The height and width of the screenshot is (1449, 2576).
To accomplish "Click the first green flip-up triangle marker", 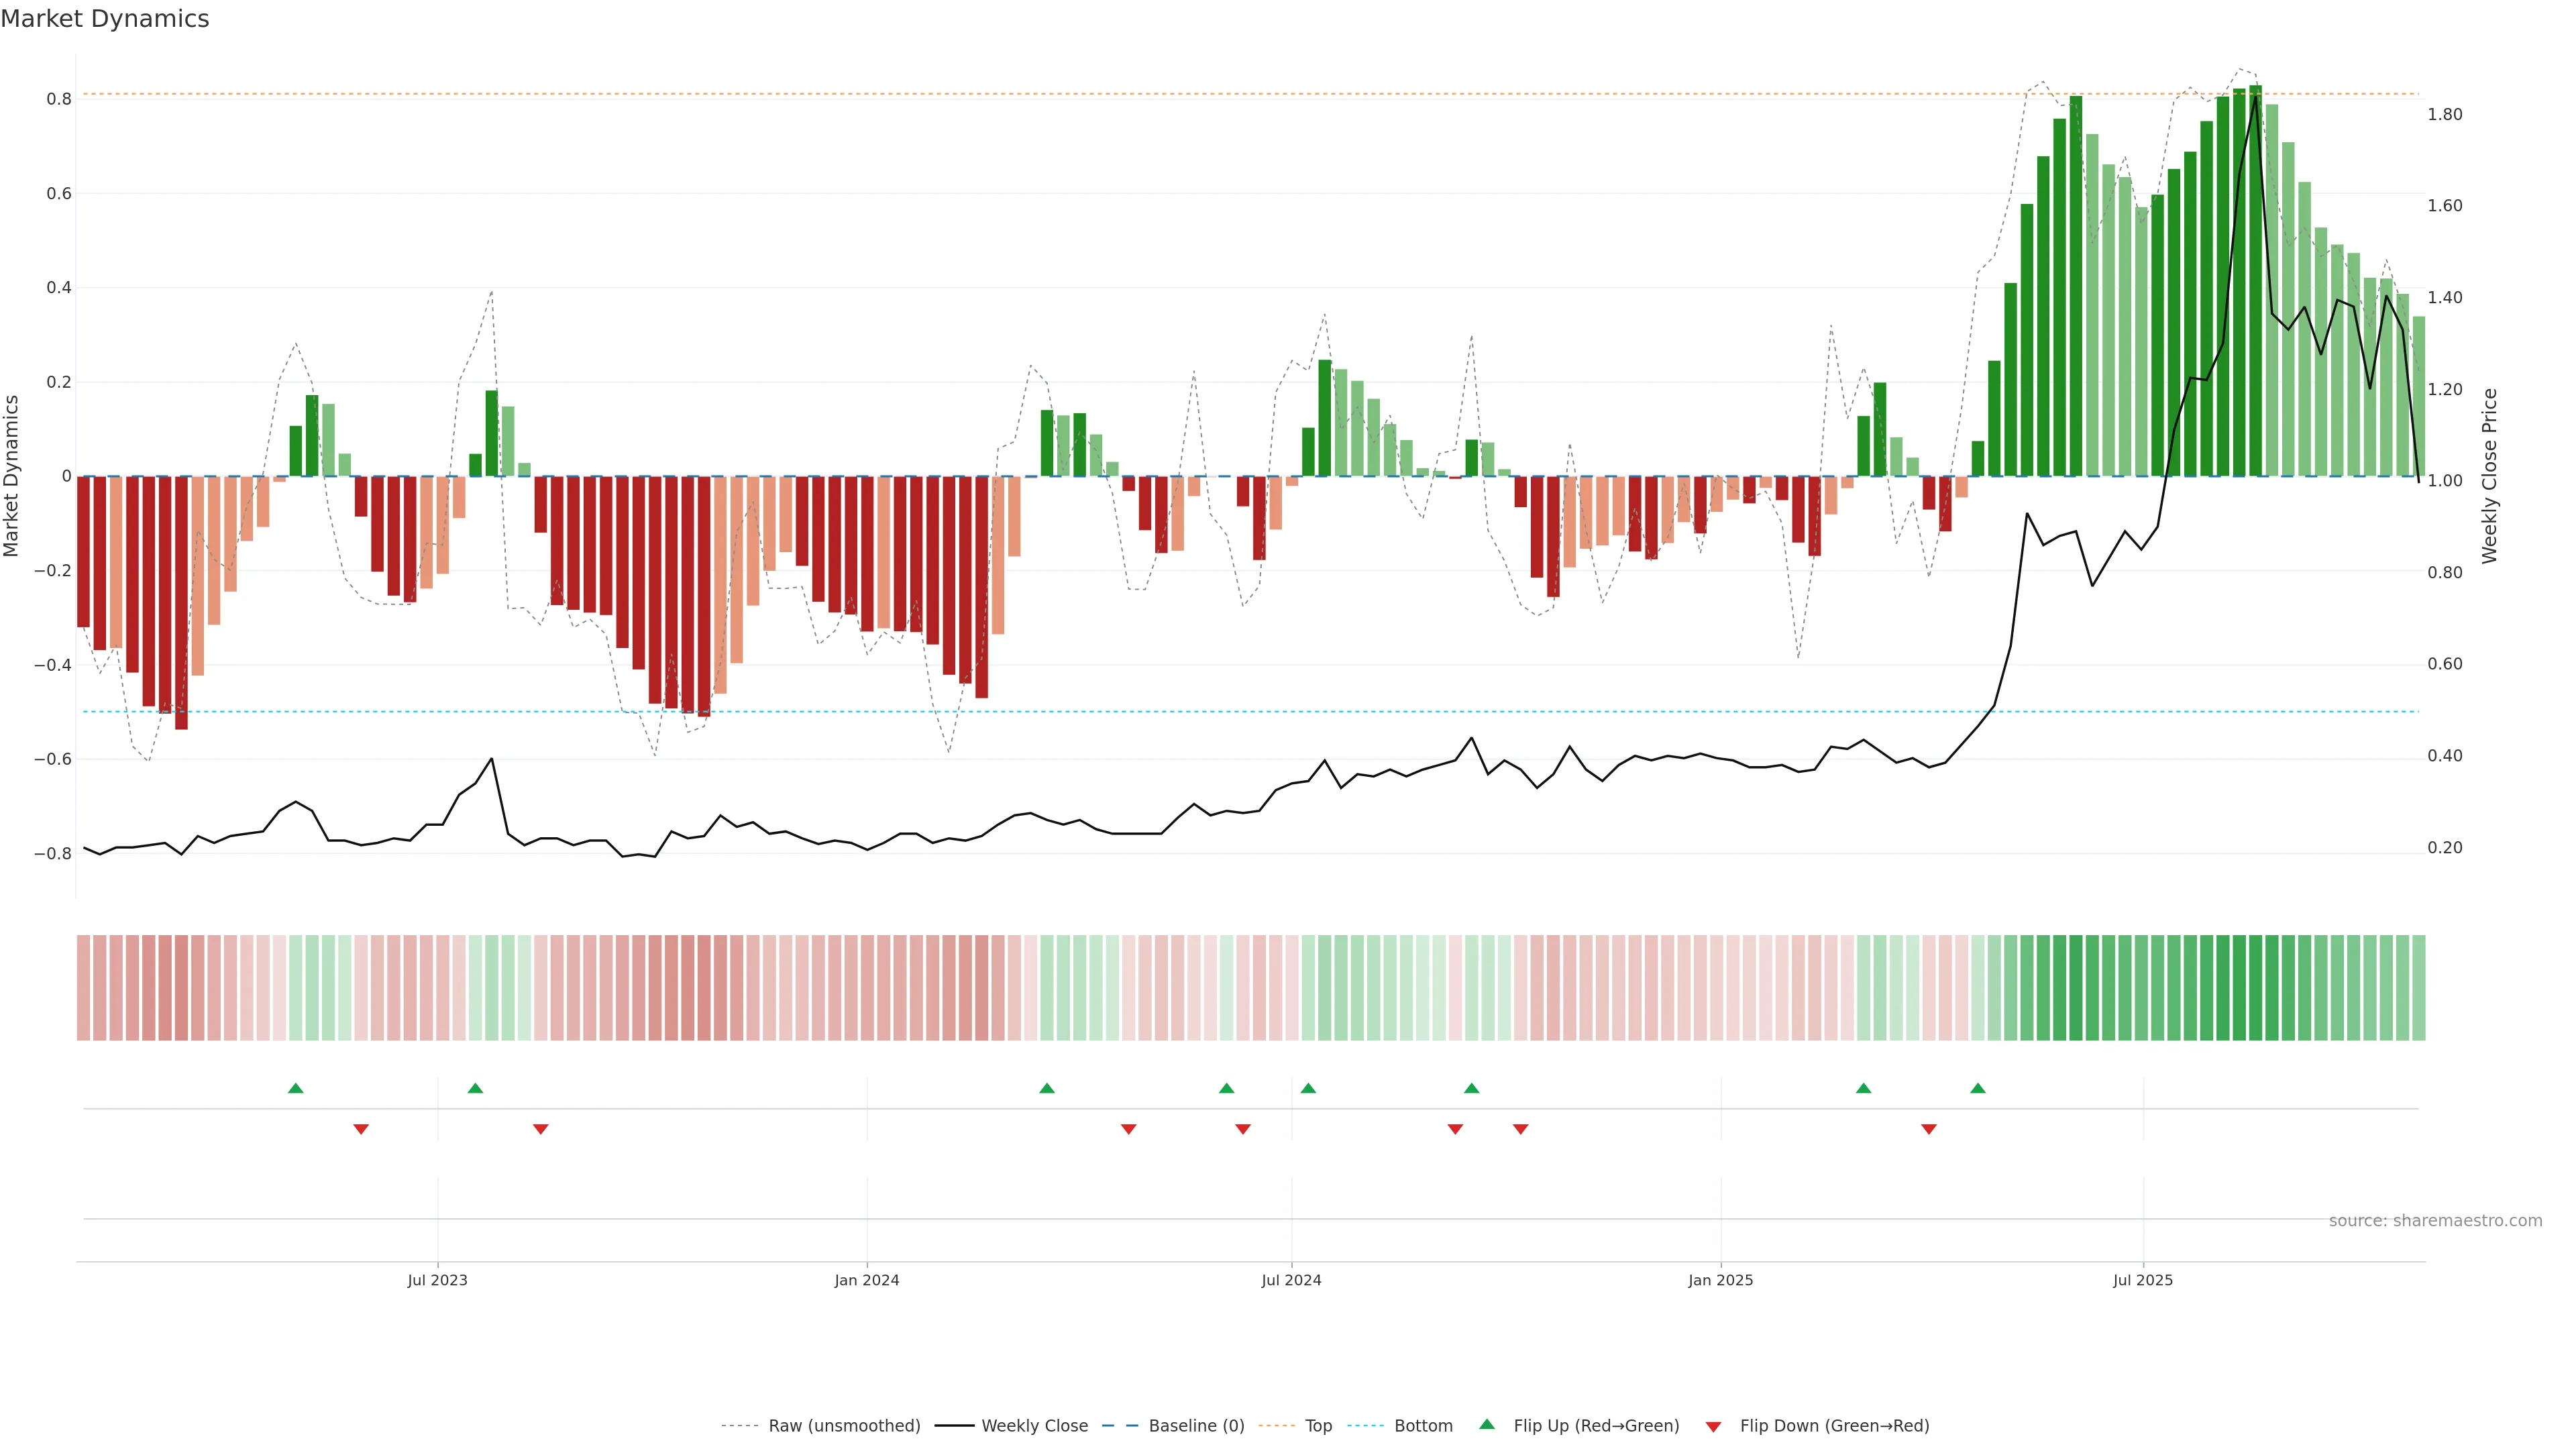I will click(295, 1088).
